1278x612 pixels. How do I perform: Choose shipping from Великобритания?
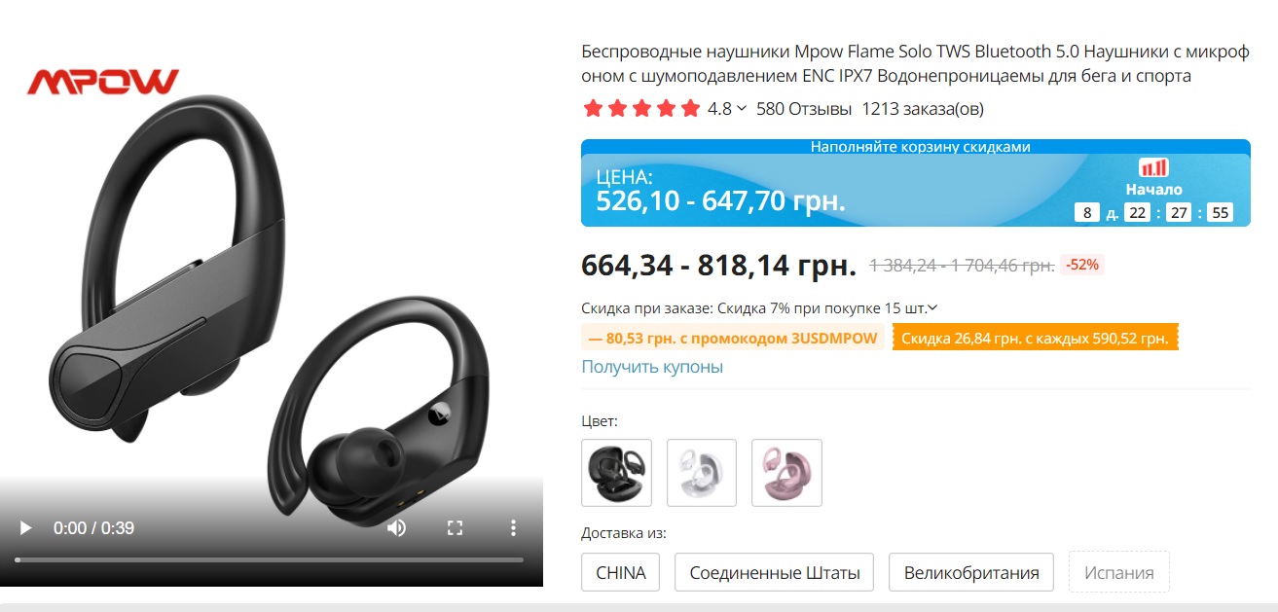tap(971, 572)
